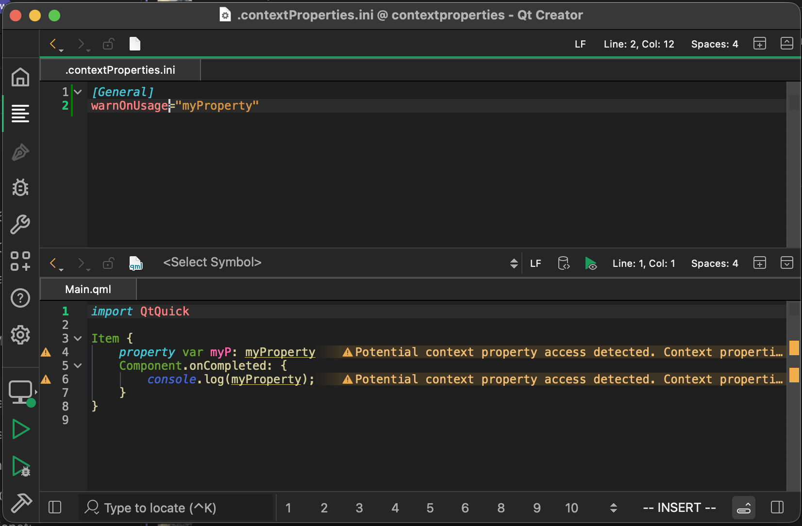
Task: Select the .contextProperties.ini tab
Action: [120, 69]
